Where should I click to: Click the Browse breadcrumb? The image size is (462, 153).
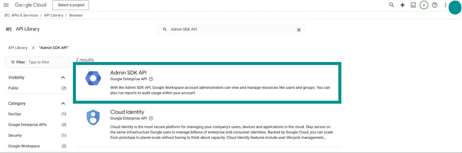[x=76, y=15]
